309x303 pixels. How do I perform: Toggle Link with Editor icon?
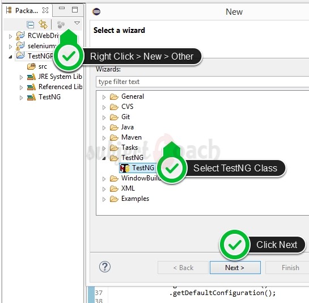click(x=43, y=24)
